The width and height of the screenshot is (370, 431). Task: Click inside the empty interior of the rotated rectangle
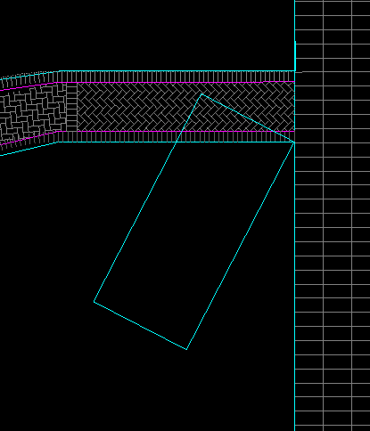coord(193,222)
